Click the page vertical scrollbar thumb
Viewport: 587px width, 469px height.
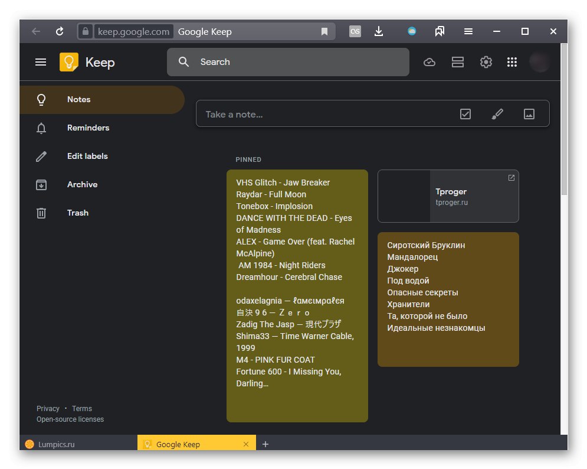click(564, 119)
